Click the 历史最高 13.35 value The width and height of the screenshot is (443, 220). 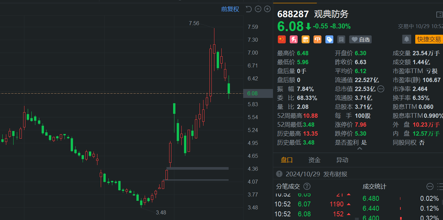pyautogui.click(x=311, y=134)
